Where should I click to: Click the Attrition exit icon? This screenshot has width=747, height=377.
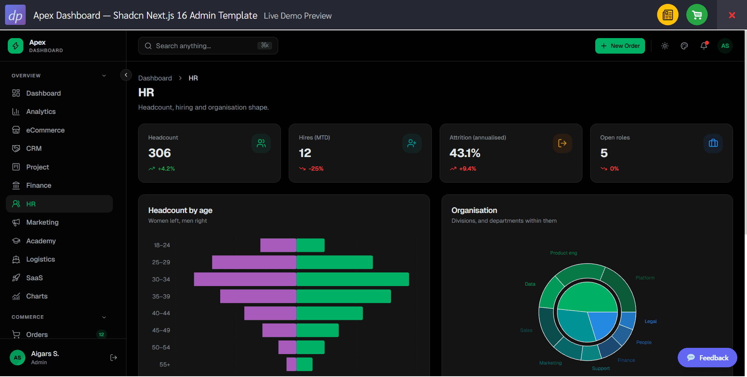[562, 143]
